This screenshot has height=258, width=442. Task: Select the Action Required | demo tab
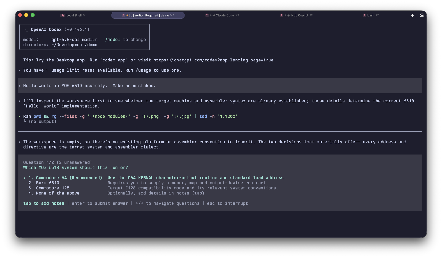[x=148, y=15]
